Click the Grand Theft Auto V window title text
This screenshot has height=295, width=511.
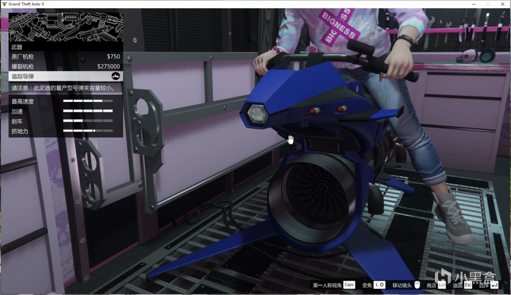coord(27,4)
